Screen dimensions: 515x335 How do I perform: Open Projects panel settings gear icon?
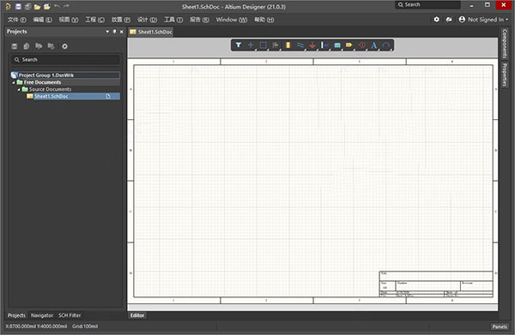click(64, 46)
